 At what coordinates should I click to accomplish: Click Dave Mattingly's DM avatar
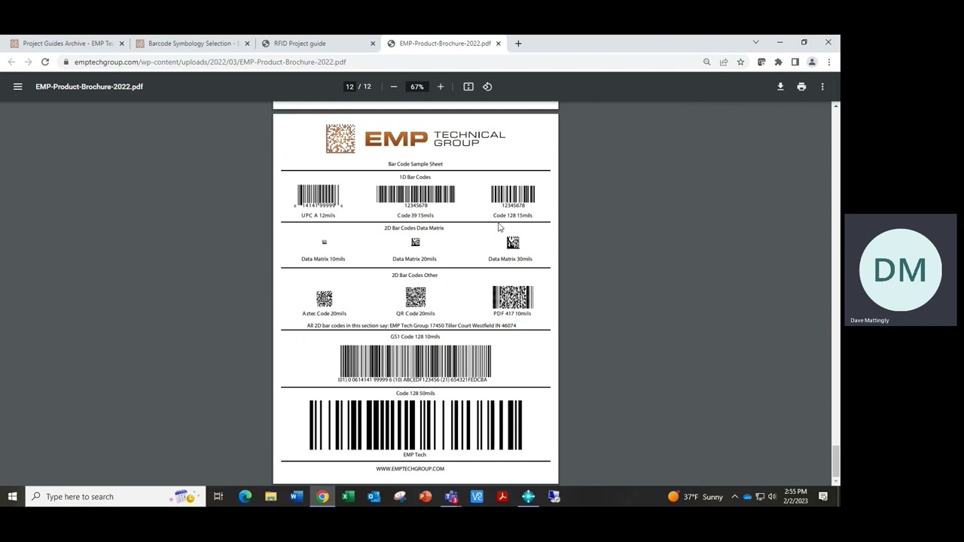click(901, 269)
